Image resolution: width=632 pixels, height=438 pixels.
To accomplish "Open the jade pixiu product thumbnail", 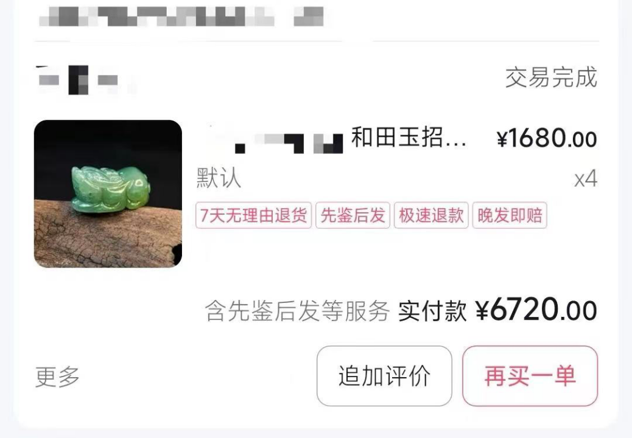I will tap(108, 193).
